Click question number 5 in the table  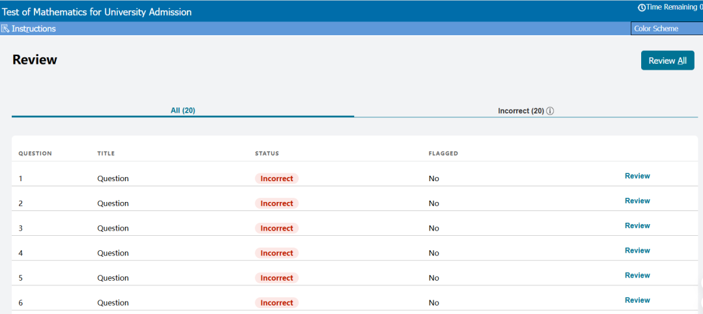[21, 278]
